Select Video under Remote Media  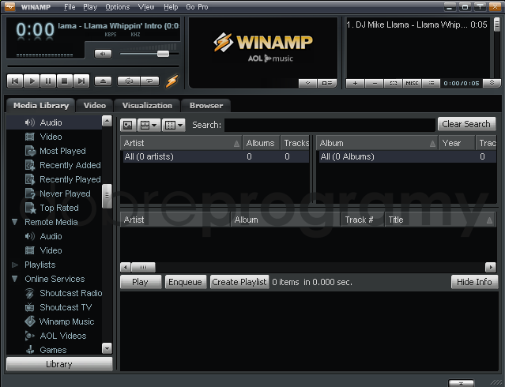pyautogui.click(x=51, y=250)
